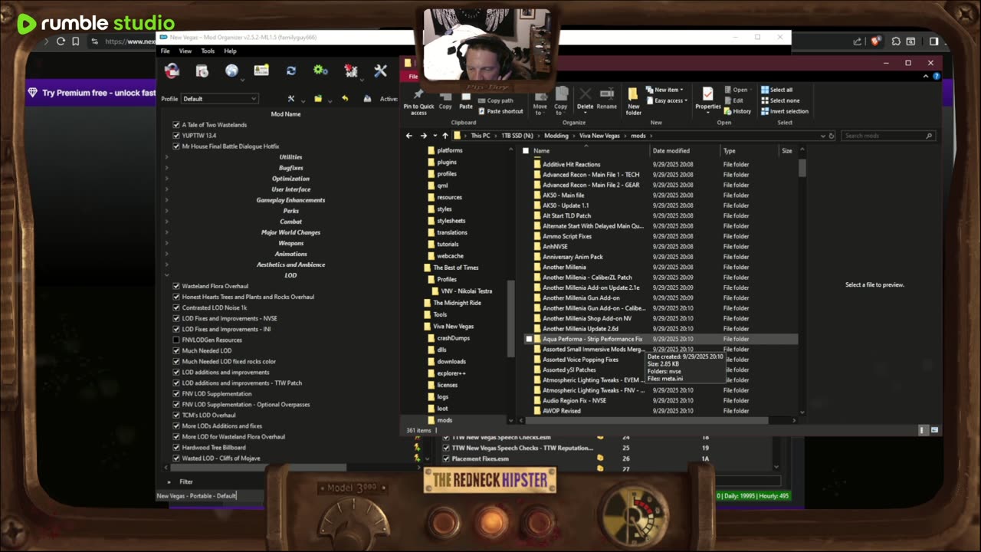Uncheck Placement Fixes.esm plugin
Image resolution: width=981 pixels, height=552 pixels.
tap(446, 458)
